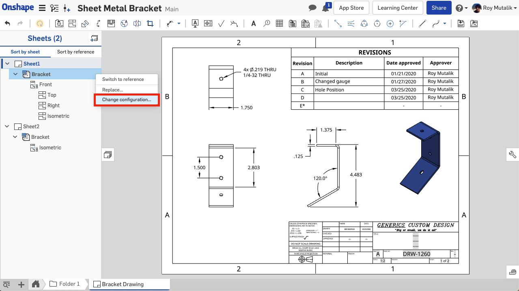Click the Insert DXF icon

click(x=461, y=24)
